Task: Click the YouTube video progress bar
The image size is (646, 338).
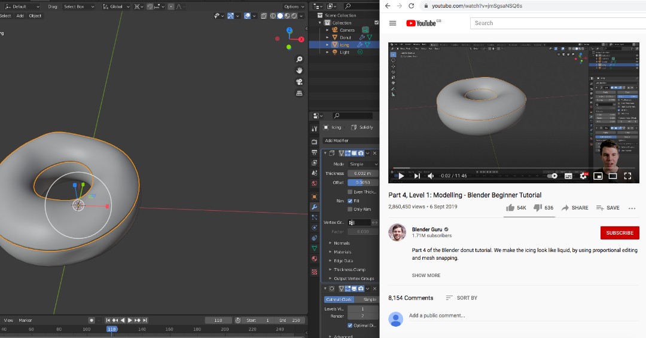Action: click(513, 168)
